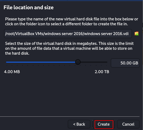The image size is (143, 130).
Task: Open the folder icon to choose location
Action: pyautogui.click(x=137, y=33)
